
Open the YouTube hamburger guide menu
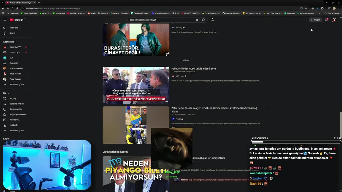click(x=5, y=20)
